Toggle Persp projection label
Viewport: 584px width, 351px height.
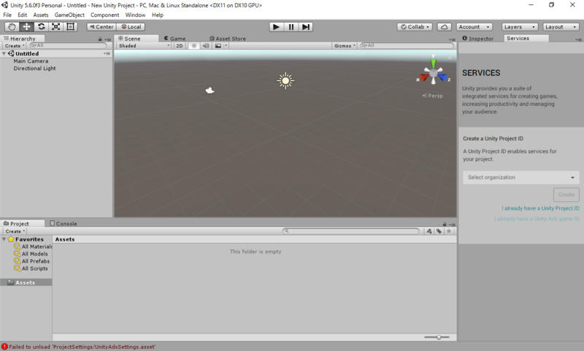[x=433, y=96]
